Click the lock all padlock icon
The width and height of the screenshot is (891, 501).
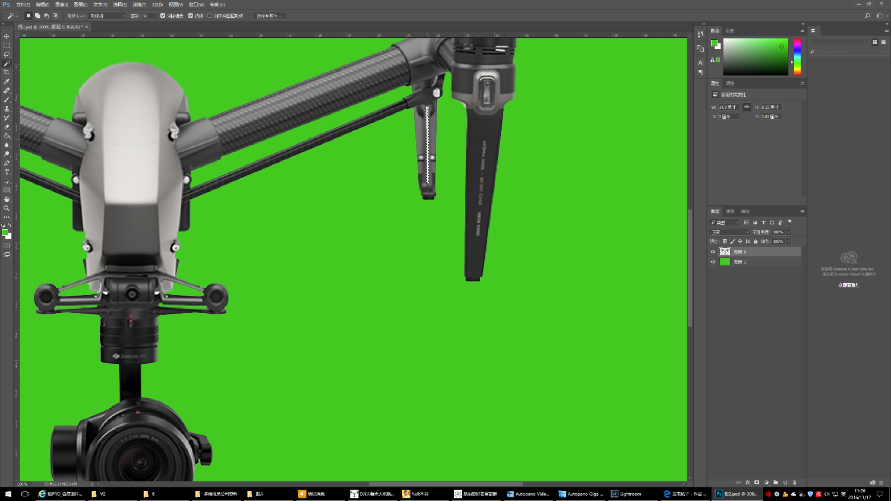click(x=756, y=242)
